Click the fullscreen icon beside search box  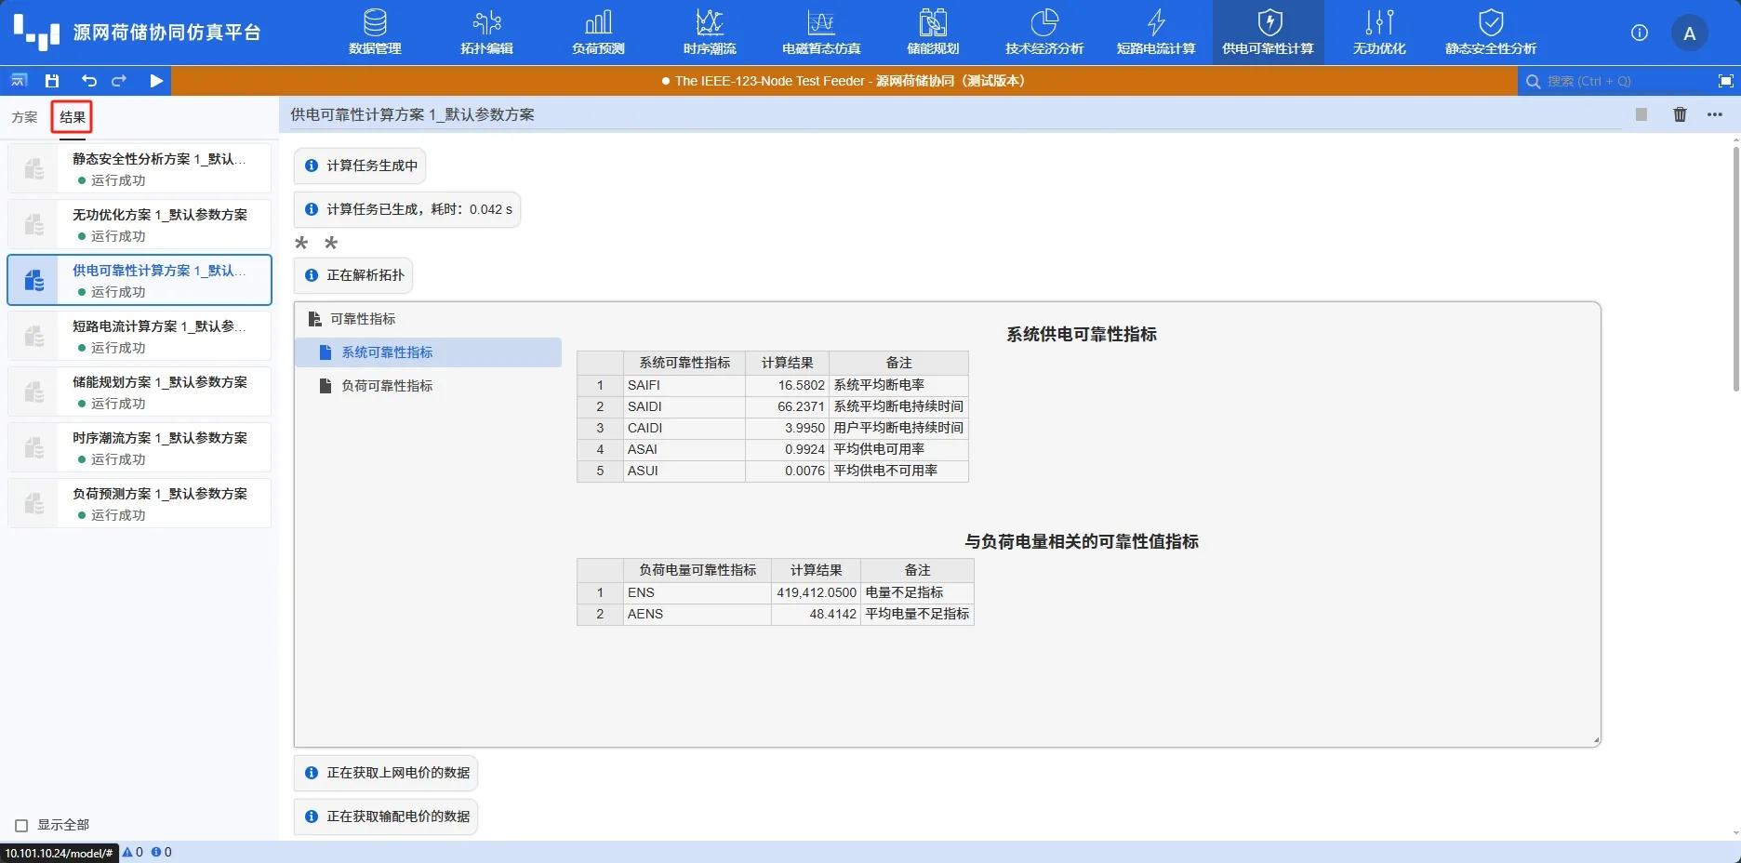(x=1725, y=81)
